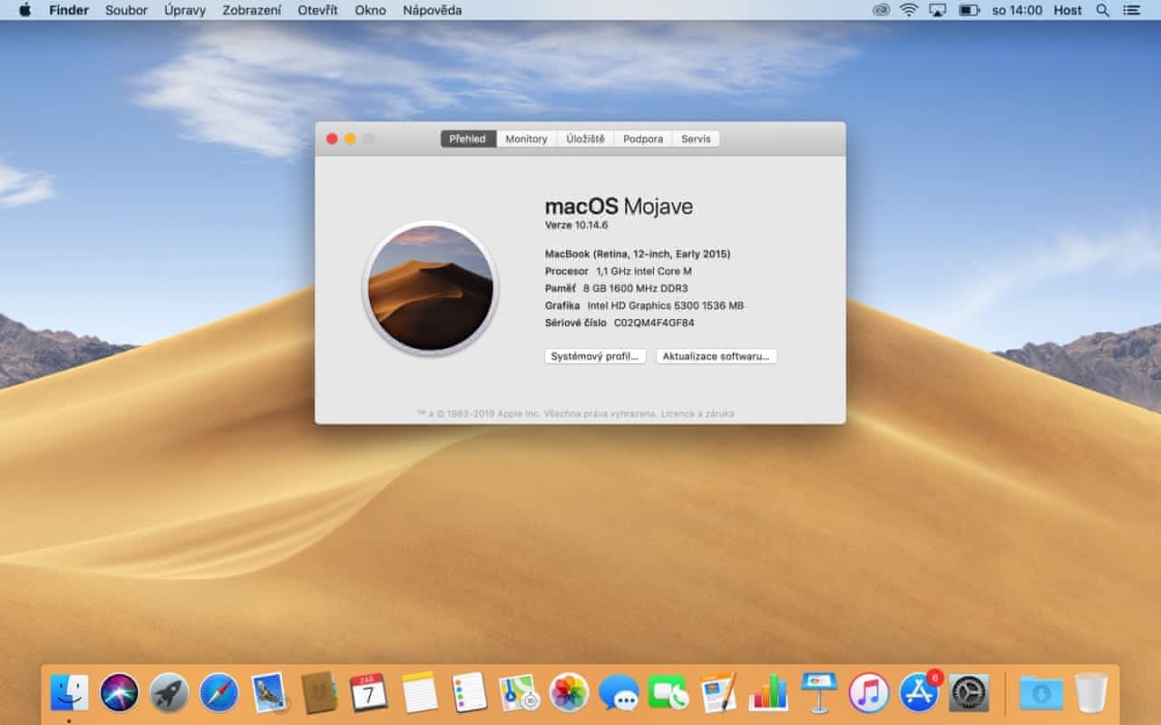Click Spotlight search magnifier icon
The height and width of the screenshot is (725, 1161).
point(1103,10)
